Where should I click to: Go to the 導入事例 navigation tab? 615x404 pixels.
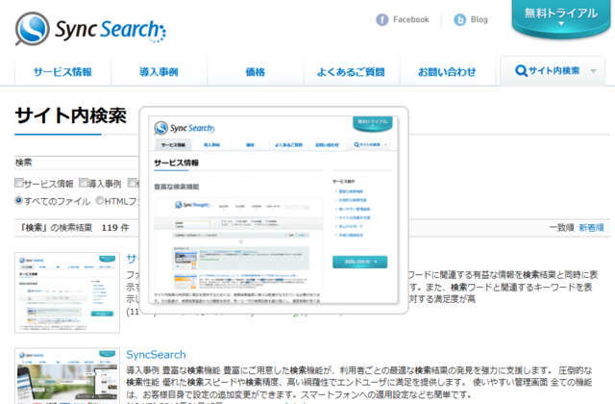(x=159, y=72)
